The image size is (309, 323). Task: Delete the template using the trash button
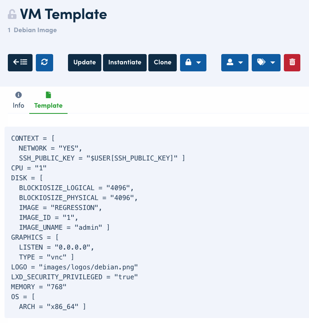tap(292, 63)
